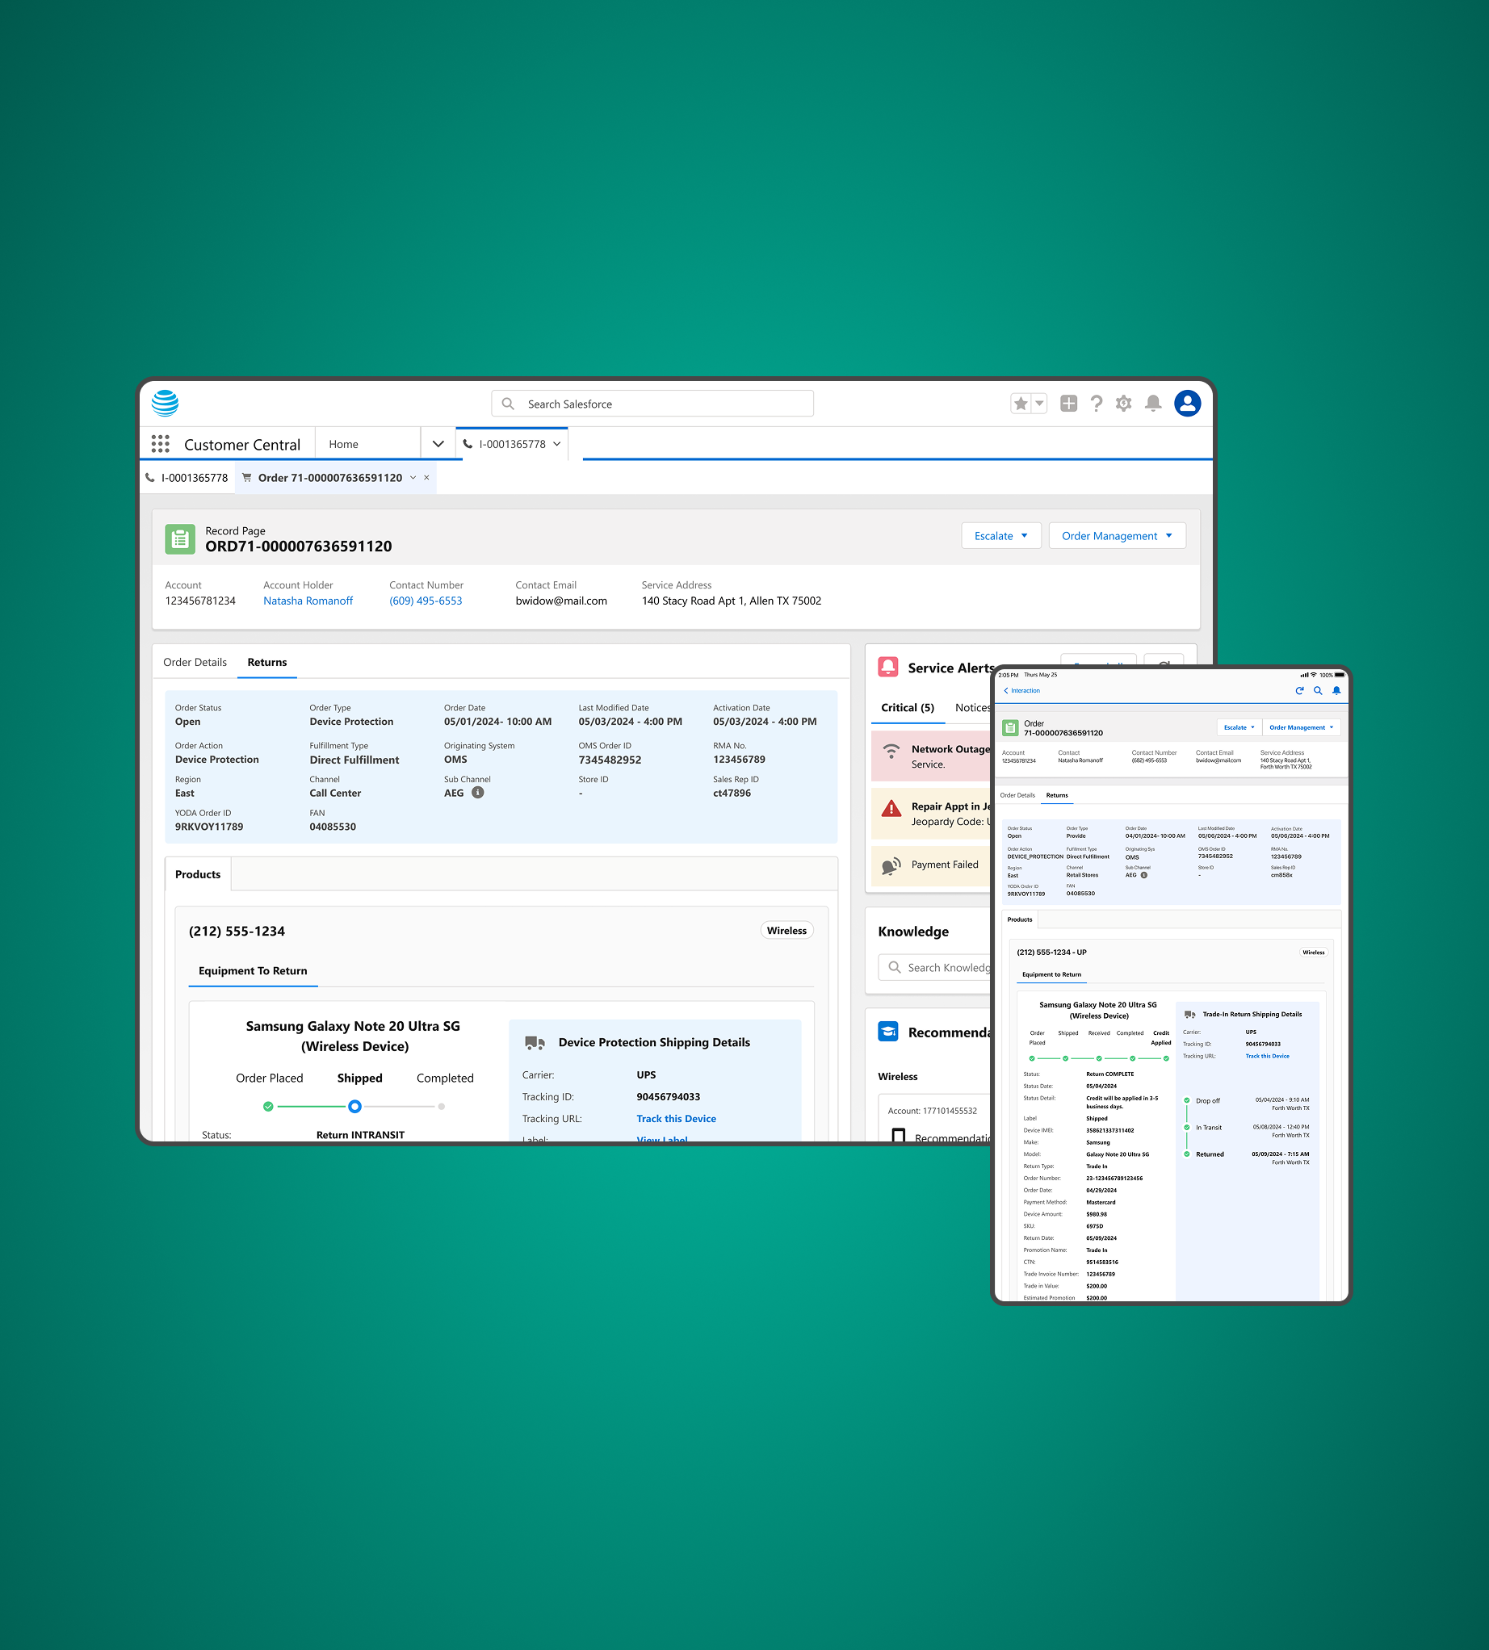The image size is (1489, 1650).
Task: Tap the info icon beside AEG on the tablet
Action: coord(1143,874)
